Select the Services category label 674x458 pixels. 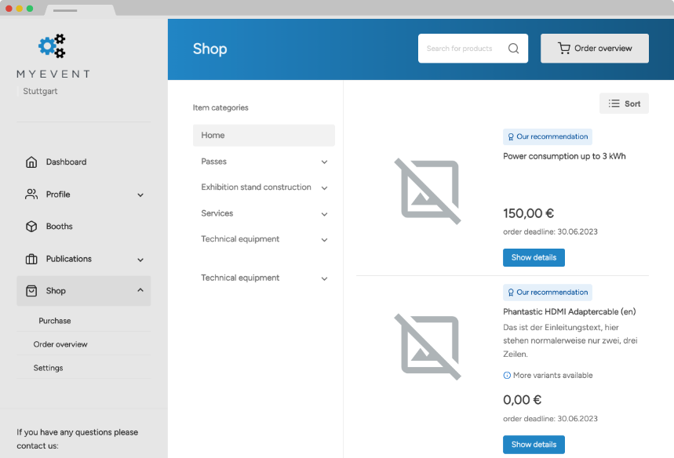217,213
